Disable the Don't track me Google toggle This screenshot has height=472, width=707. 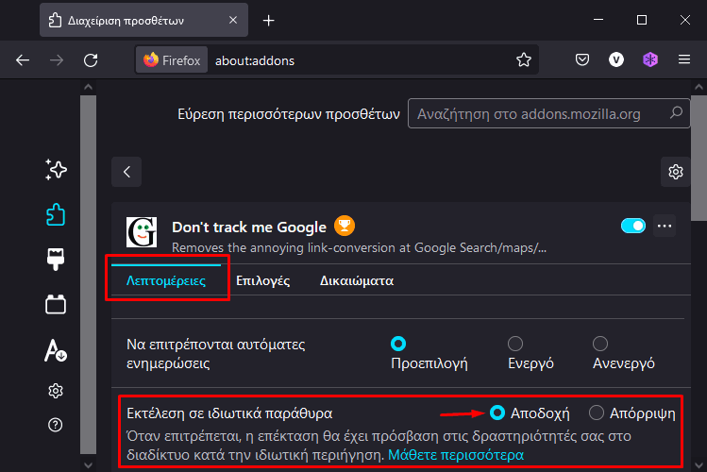[x=633, y=226]
